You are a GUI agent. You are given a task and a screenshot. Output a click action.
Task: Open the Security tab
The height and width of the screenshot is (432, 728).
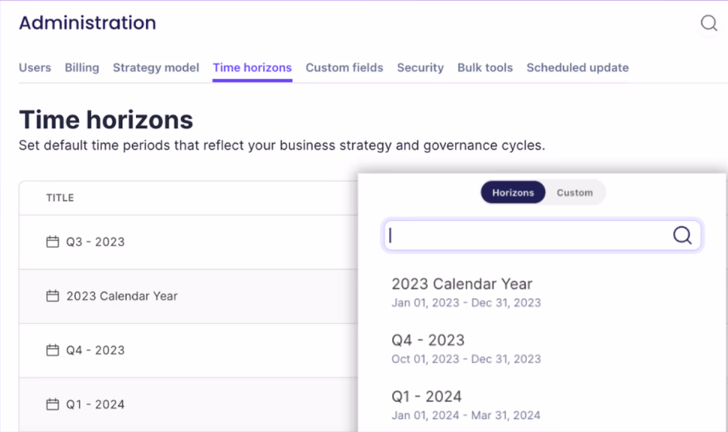click(x=420, y=68)
